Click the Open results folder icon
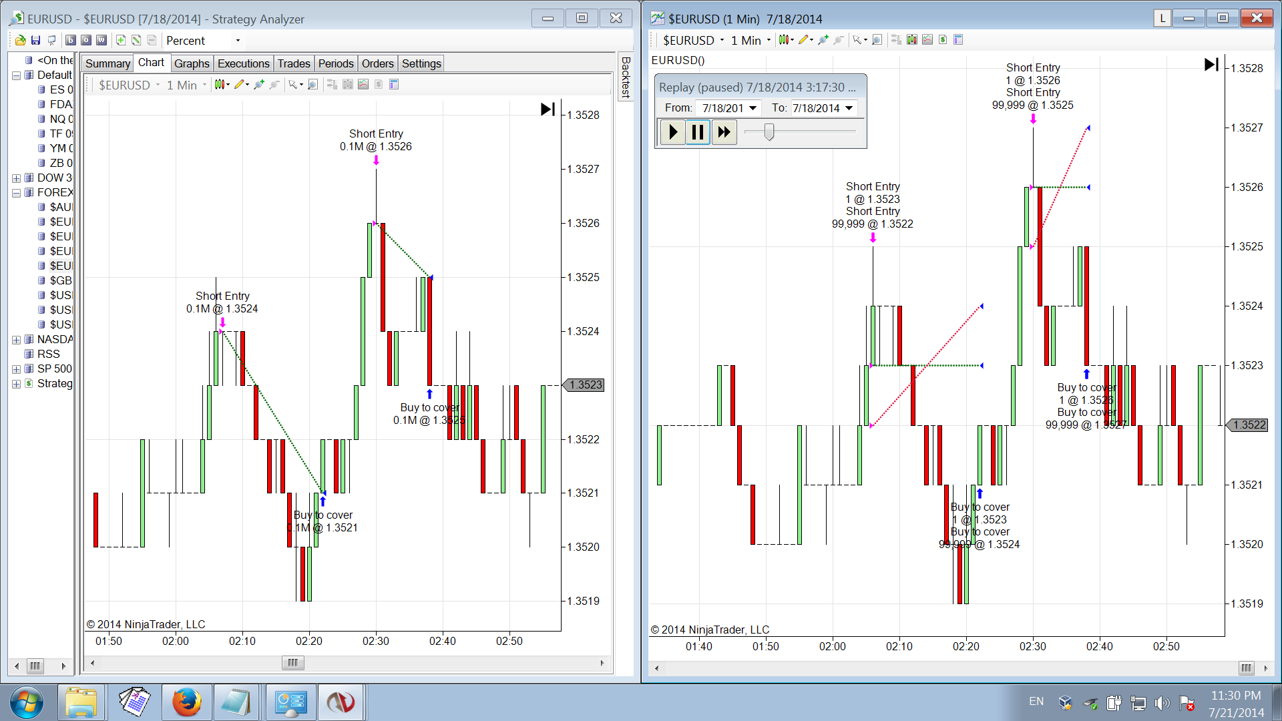 point(21,40)
